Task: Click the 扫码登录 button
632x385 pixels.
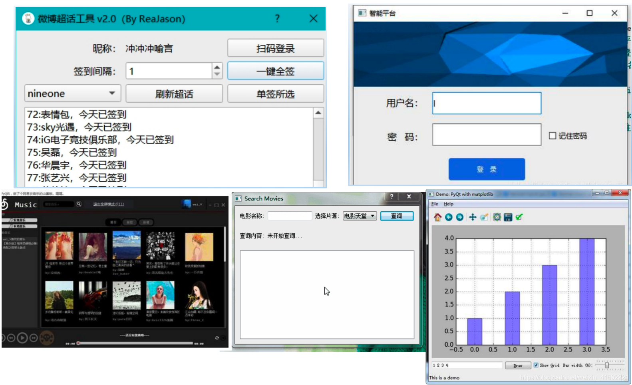Action: pyautogui.click(x=276, y=48)
